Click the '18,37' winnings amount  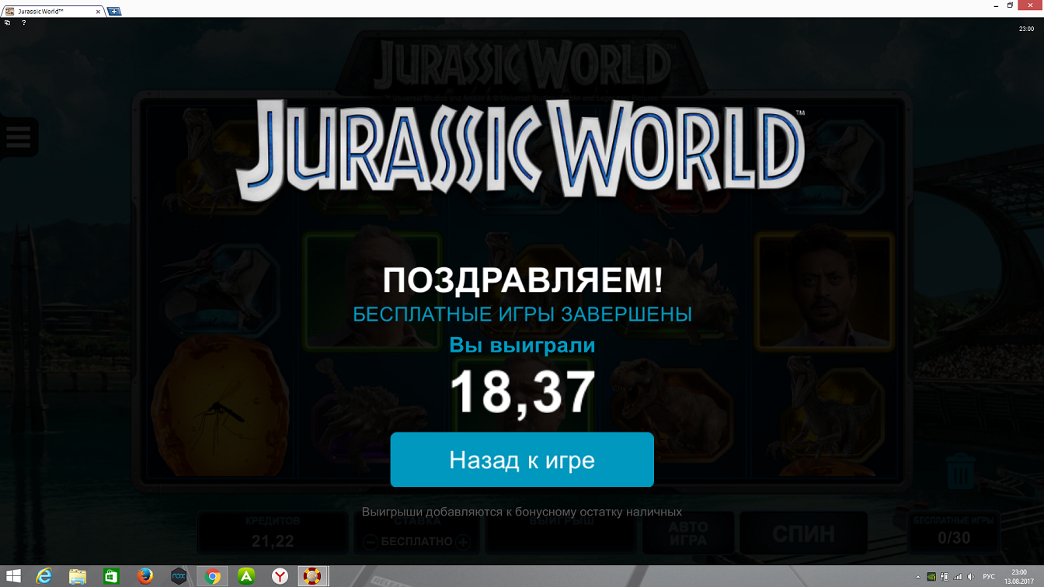(522, 393)
